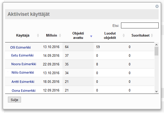Click value 35 in Noora's row

pos(67,64)
